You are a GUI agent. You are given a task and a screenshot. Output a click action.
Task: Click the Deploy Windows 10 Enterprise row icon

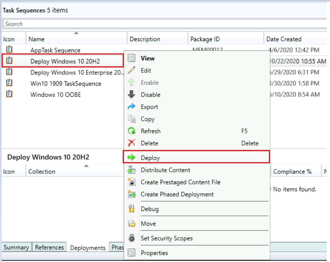9,72
